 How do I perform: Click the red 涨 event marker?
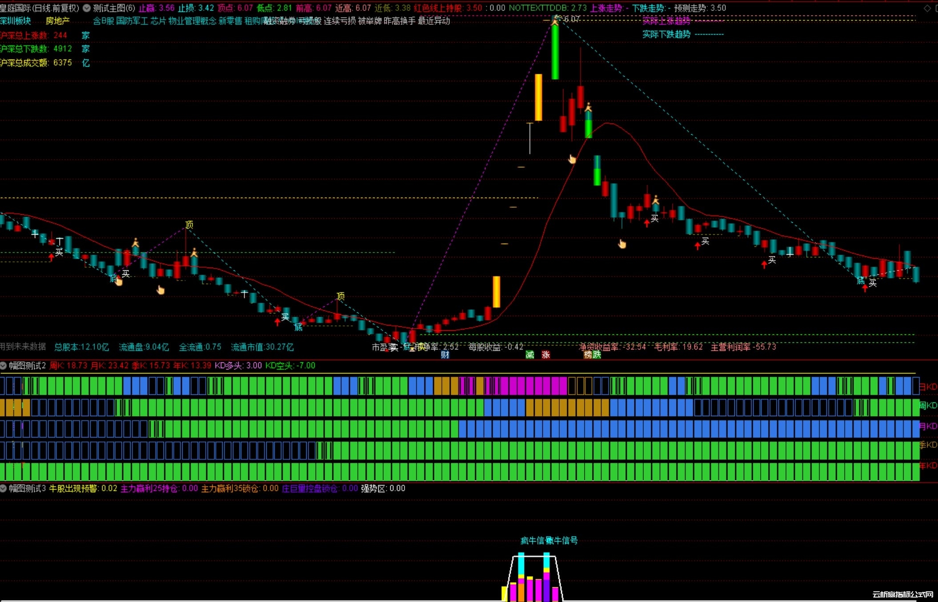(x=546, y=354)
